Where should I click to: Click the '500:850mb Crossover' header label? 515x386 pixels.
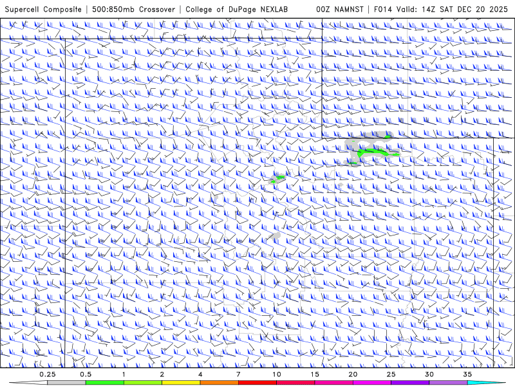134,10
